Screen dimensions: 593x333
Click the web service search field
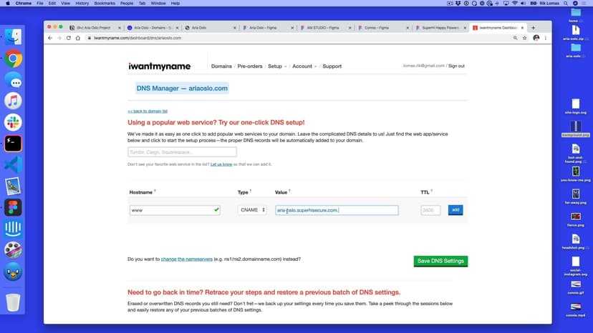182,152
